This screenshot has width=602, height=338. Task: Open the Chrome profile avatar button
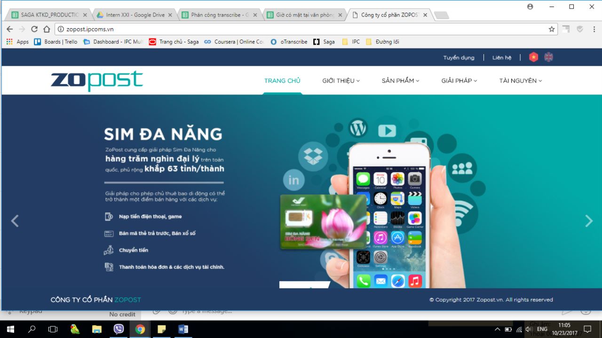coord(530,7)
